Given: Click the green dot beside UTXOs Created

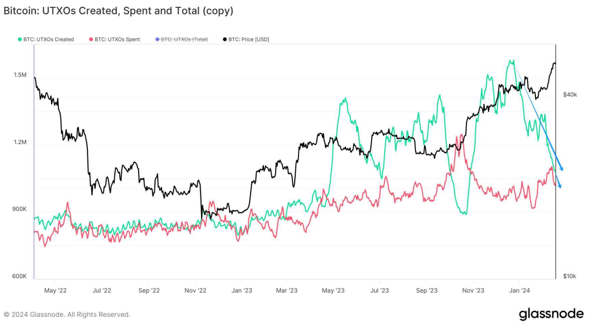Looking at the screenshot, I should (x=20, y=39).
